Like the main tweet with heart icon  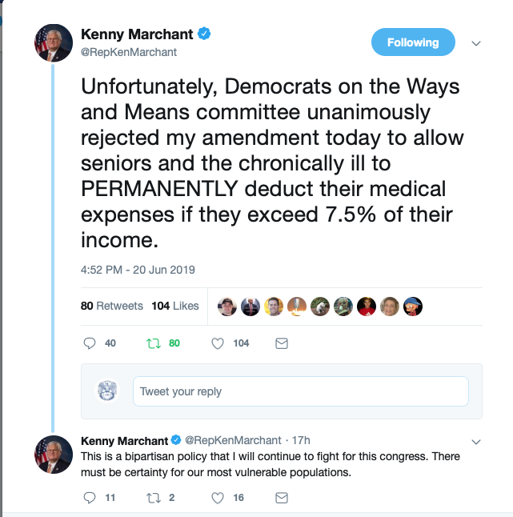pos(217,343)
